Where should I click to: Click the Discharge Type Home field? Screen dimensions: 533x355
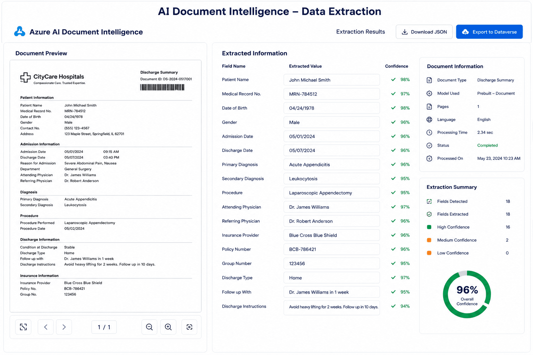(x=332, y=278)
